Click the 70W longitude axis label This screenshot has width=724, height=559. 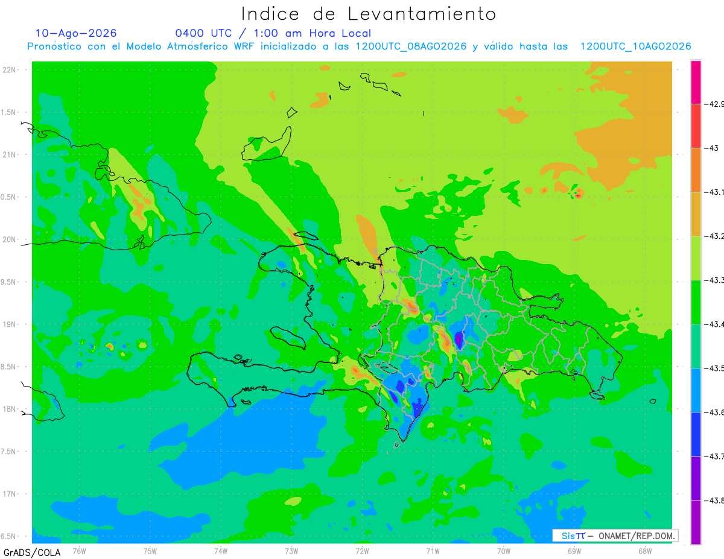click(x=504, y=551)
